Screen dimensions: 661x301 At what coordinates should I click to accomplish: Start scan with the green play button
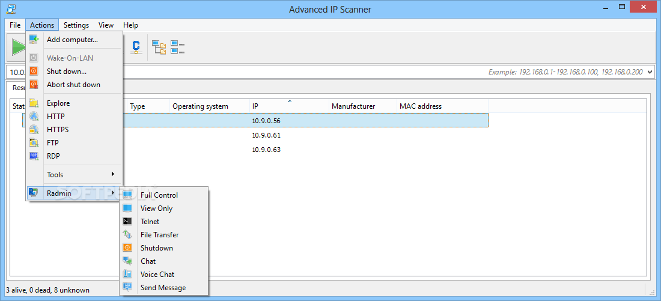19,47
